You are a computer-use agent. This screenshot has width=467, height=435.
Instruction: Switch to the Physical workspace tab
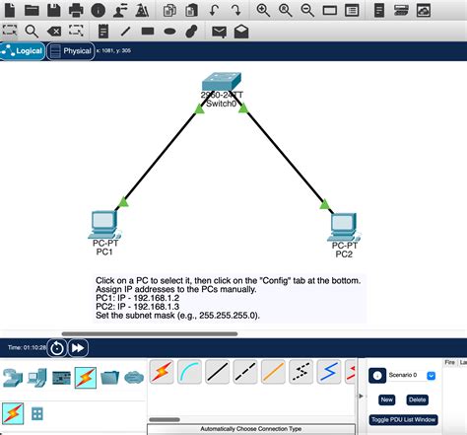click(71, 51)
